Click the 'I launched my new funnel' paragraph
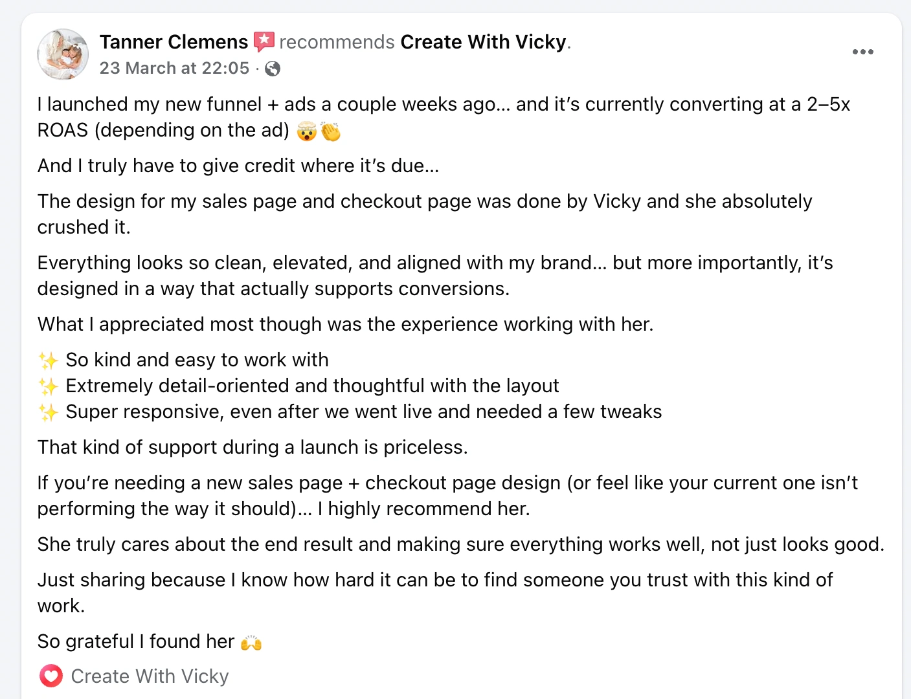911x699 pixels. pos(444,117)
